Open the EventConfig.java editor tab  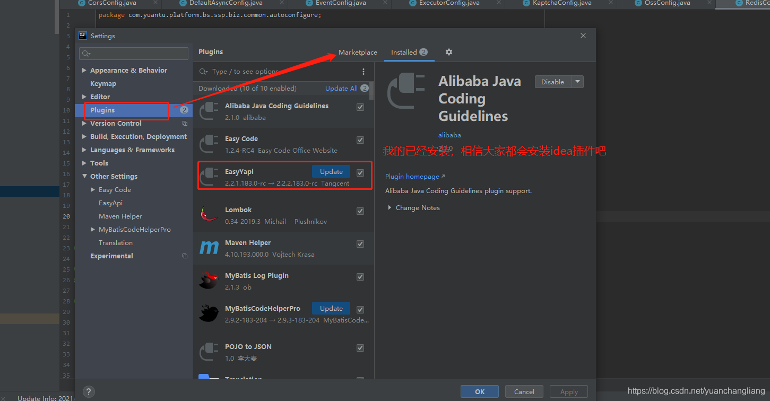pyautogui.click(x=340, y=3)
